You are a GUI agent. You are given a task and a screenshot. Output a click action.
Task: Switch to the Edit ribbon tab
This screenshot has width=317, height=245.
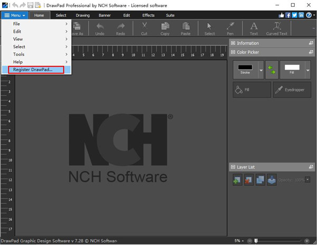click(x=127, y=15)
